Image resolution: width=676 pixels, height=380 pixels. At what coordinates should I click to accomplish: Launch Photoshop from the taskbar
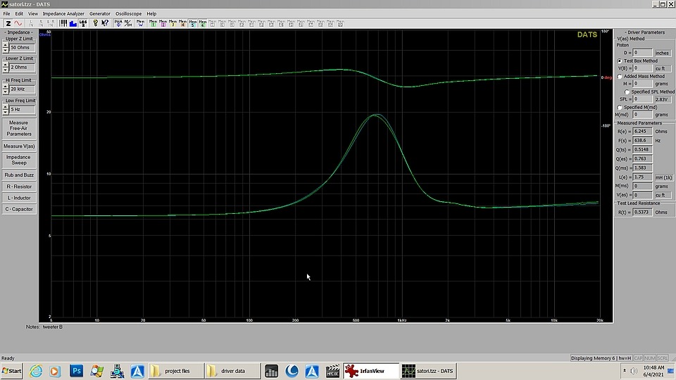point(76,371)
